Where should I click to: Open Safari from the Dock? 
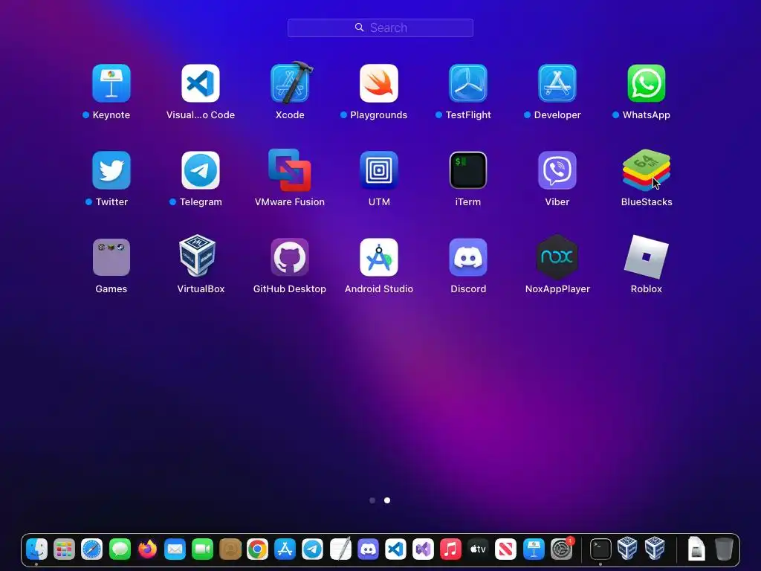pos(91,549)
